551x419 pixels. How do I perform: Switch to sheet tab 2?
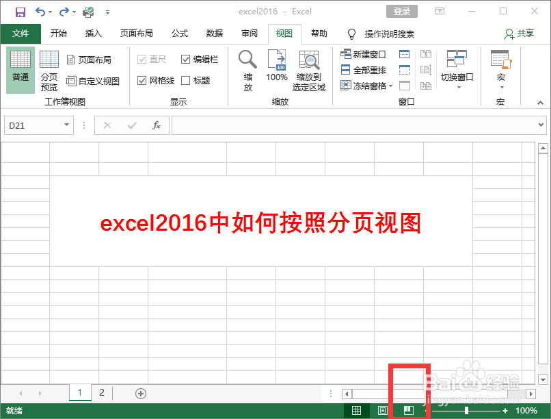tap(101, 393)
